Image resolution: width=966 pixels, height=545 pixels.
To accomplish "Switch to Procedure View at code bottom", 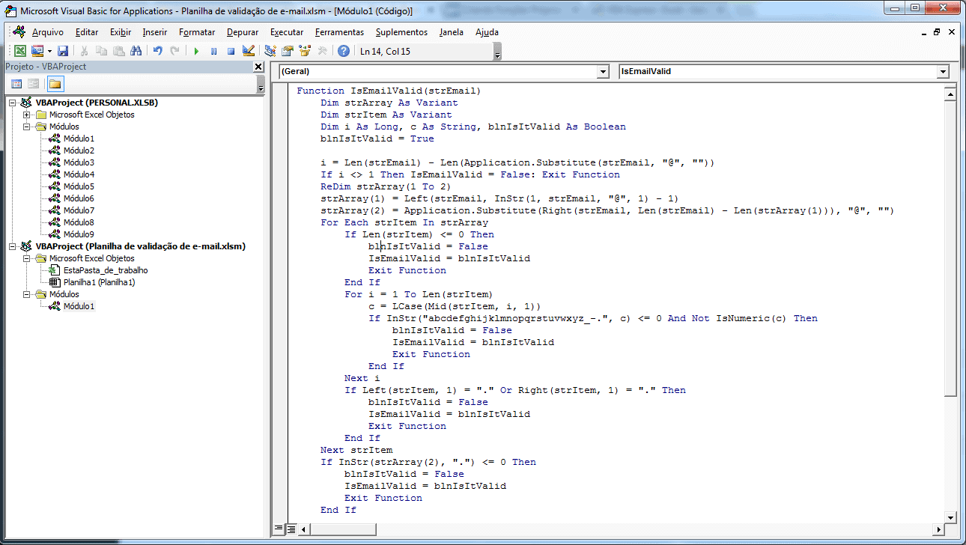I will 279,529.
